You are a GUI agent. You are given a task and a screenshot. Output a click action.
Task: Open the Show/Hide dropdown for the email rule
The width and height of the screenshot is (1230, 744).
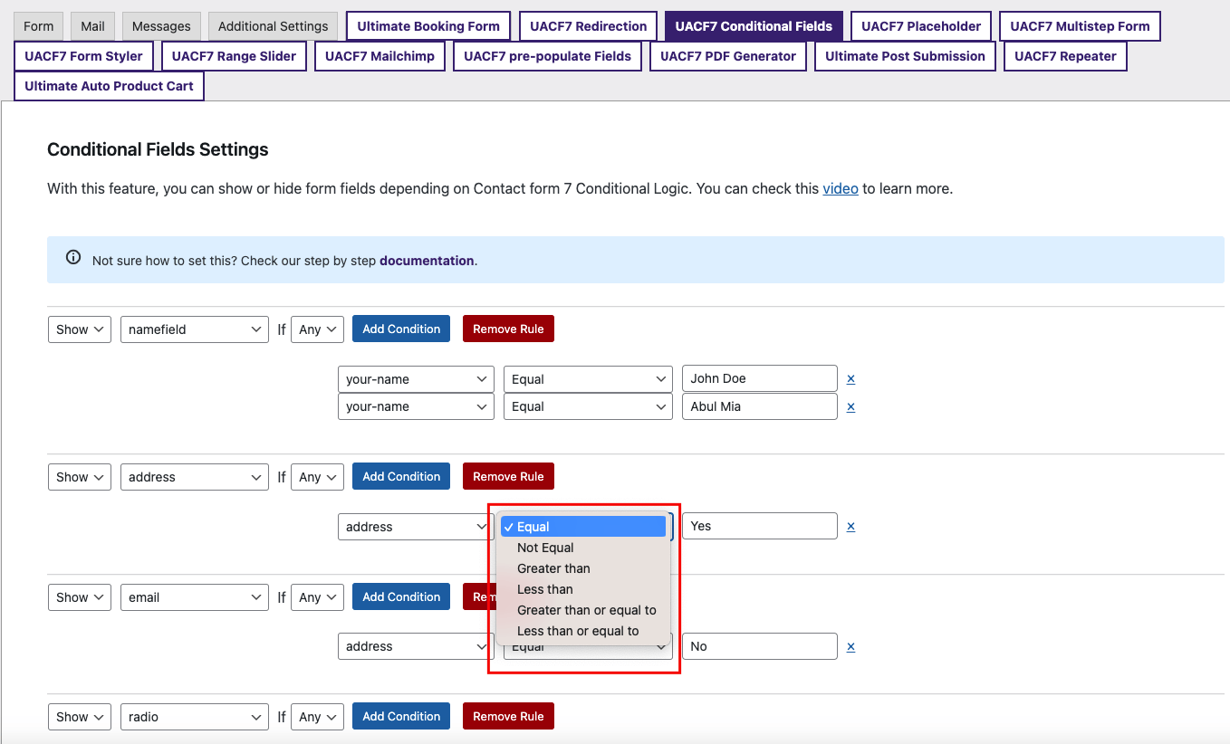[79, 597]
